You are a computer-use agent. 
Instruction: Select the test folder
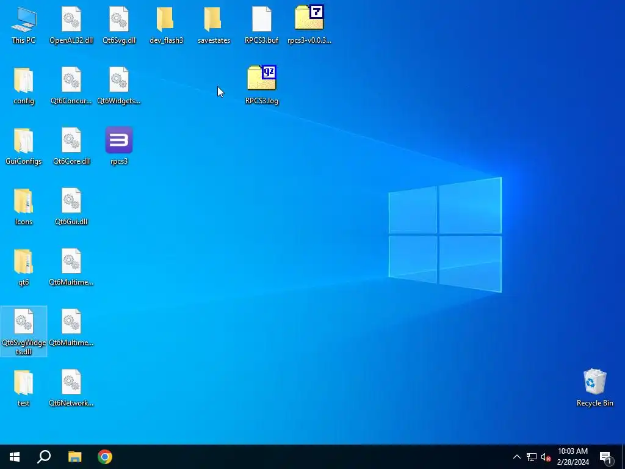pyautogui.click(x=24, y=388)
